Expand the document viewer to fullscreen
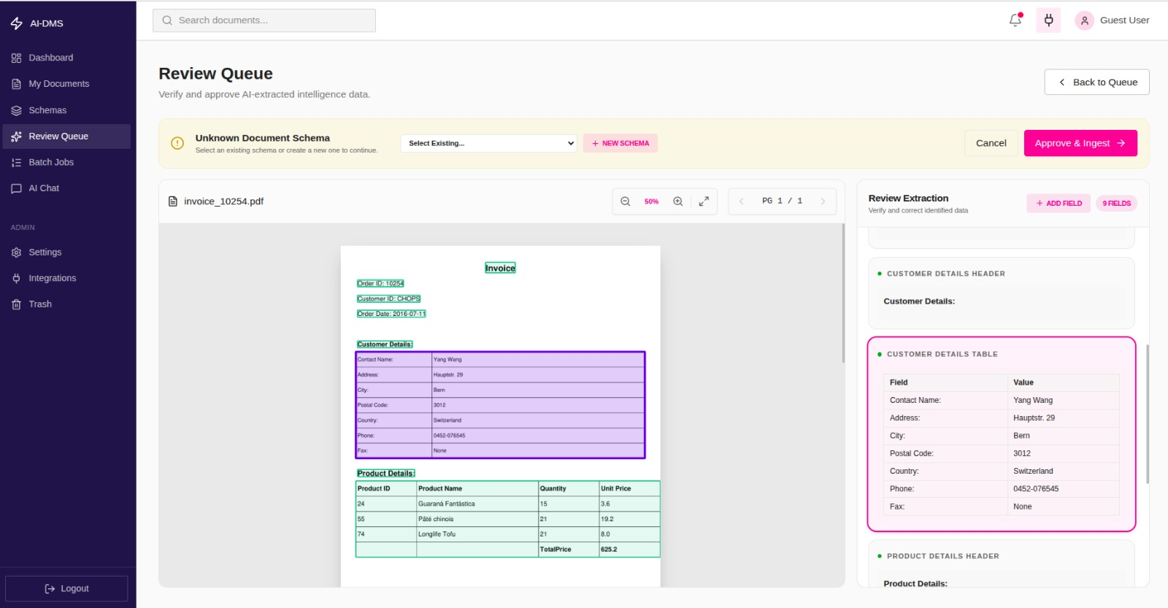This screenshot has height=608, width=1168. click(x=704, y=201)
